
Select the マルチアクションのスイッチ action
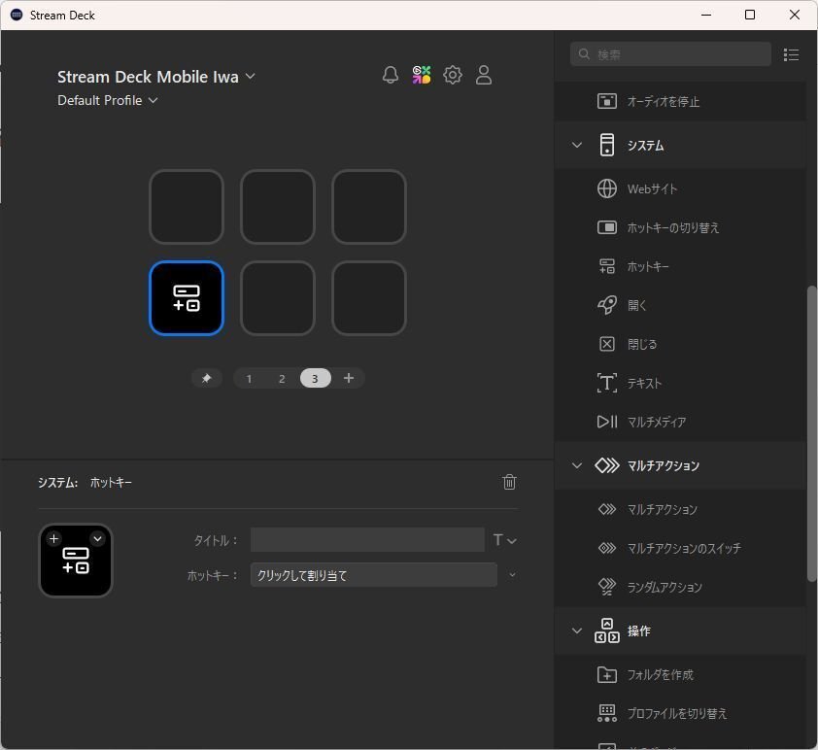pos(680,548)
